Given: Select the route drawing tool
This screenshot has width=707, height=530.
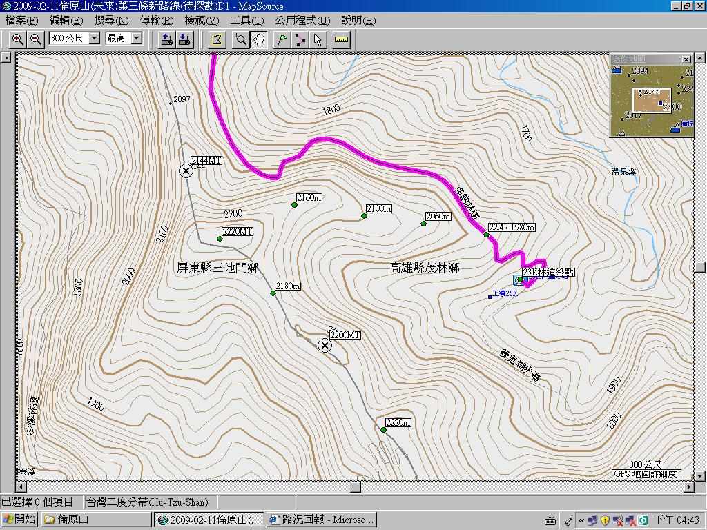Looking at the screenshot, I should (x=300, y=39).
